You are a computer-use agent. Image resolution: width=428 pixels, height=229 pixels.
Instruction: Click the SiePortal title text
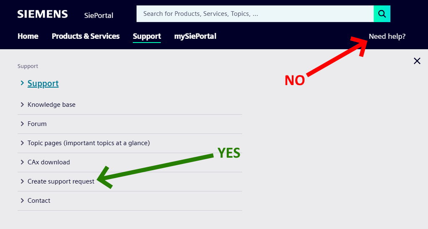click(x=99, y=15)
